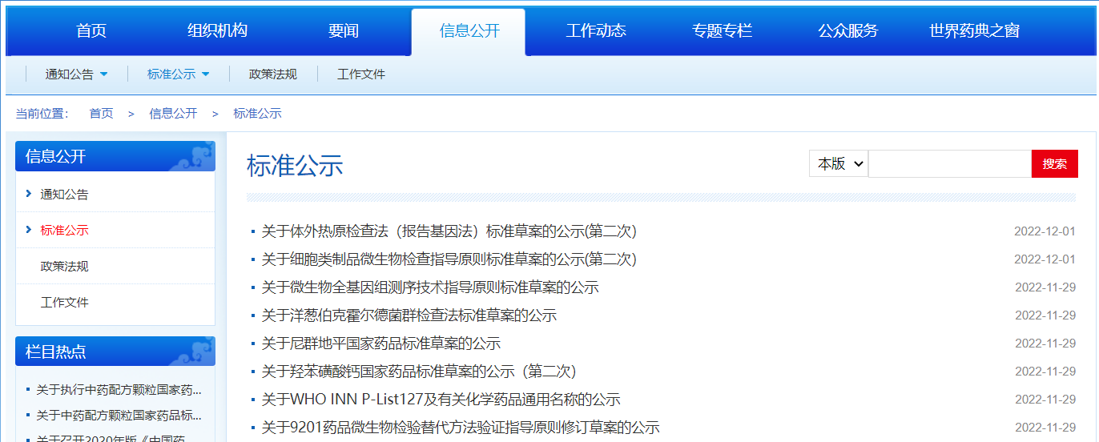Expand the 标准公示 dropdown arrow in sub-navigation
This screenshot has height=442, width=1099.
click(205, 74)
